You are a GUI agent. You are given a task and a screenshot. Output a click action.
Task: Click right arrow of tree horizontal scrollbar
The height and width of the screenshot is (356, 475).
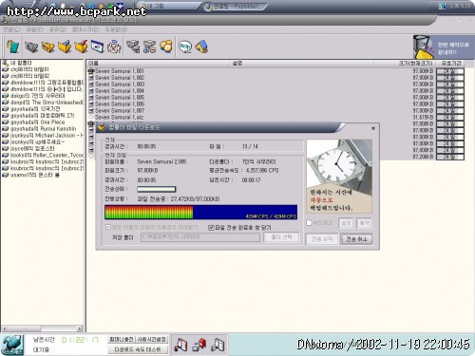[80, 328]
